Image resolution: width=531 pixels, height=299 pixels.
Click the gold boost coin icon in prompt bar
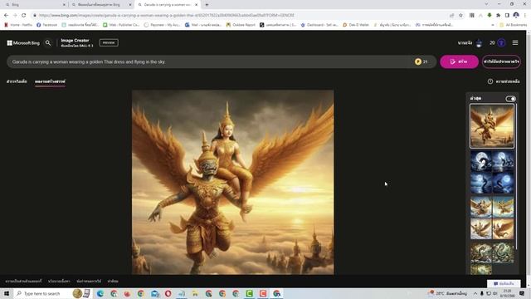click(x=418, y=61)
